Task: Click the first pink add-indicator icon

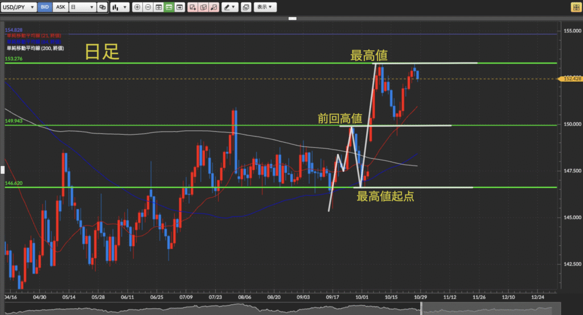Action: coord(192,7)
